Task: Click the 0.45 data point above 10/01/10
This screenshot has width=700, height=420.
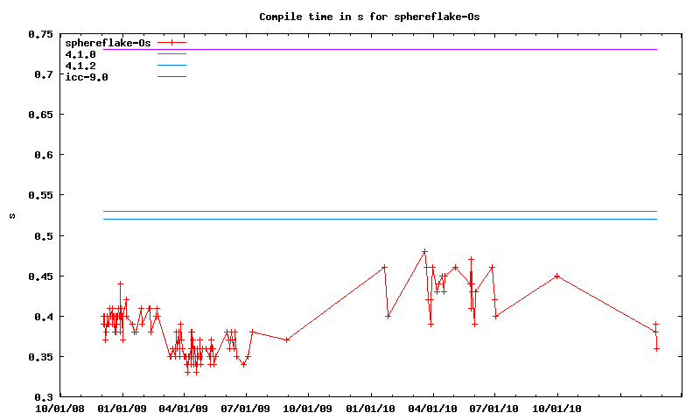Action: (556, 276)
